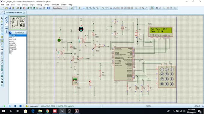
Task: Open the Base Design variant dropdown
Action: point(60,8)
